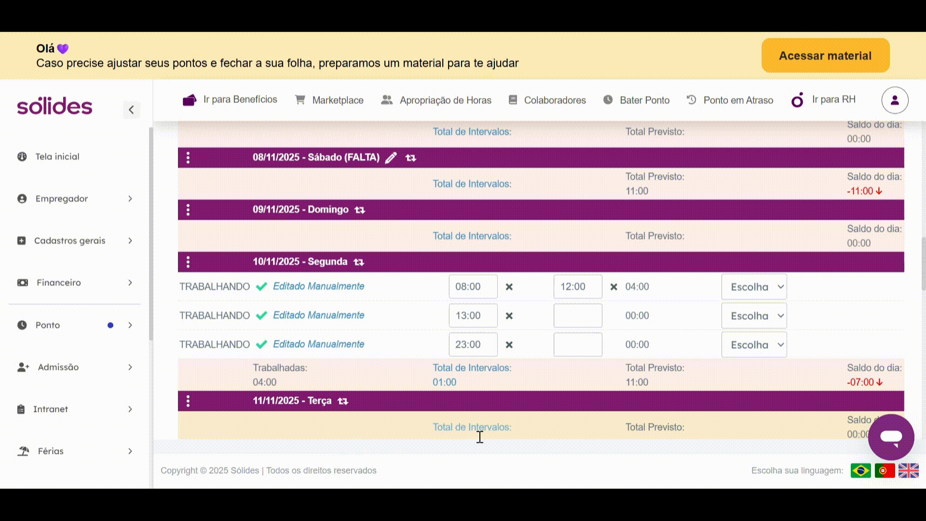Open Ponto em Atraso

(x=730, y=100)
